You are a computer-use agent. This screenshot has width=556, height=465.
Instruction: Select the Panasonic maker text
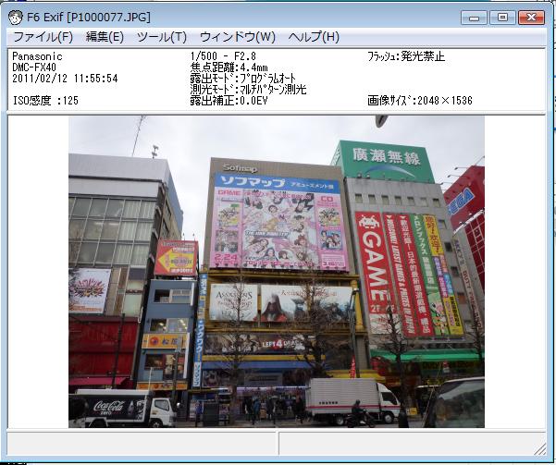[x=37, y=56]
